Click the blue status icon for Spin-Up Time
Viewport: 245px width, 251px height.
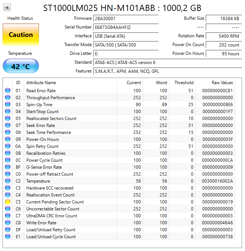8,105
